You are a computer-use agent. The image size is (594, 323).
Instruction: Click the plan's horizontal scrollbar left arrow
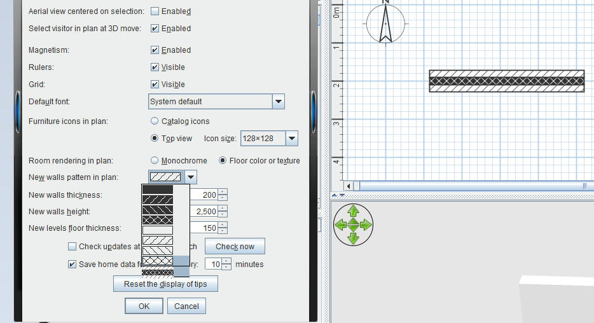coord(349,186)
